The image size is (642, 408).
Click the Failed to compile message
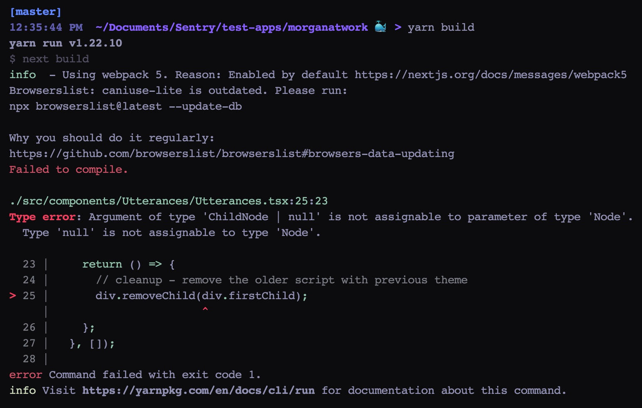[x=68, y=170]
